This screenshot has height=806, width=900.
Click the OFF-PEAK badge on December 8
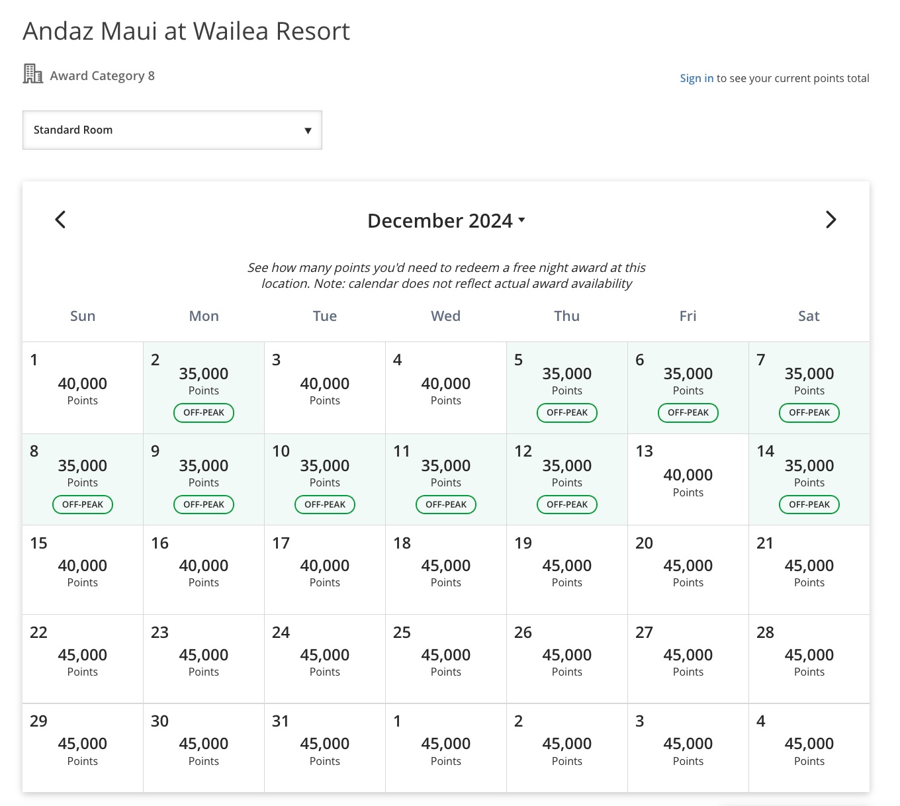click(82, 504)
